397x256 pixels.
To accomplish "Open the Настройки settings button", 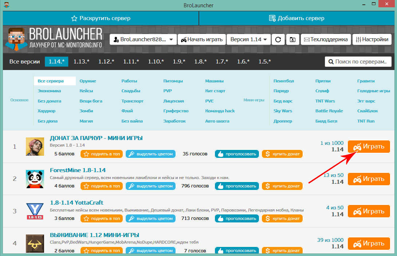I will coord(372,39).
